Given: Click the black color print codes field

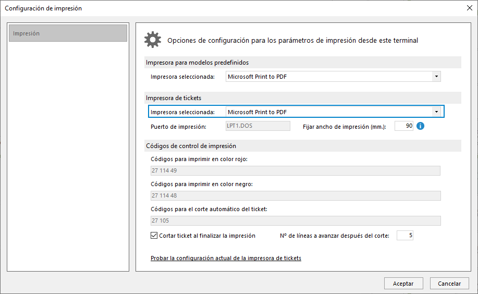Looking at the screenshot, I should pos(296,195).
